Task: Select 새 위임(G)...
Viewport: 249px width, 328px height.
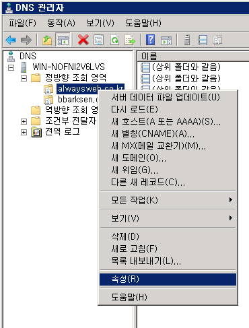Action: (168, 170)
